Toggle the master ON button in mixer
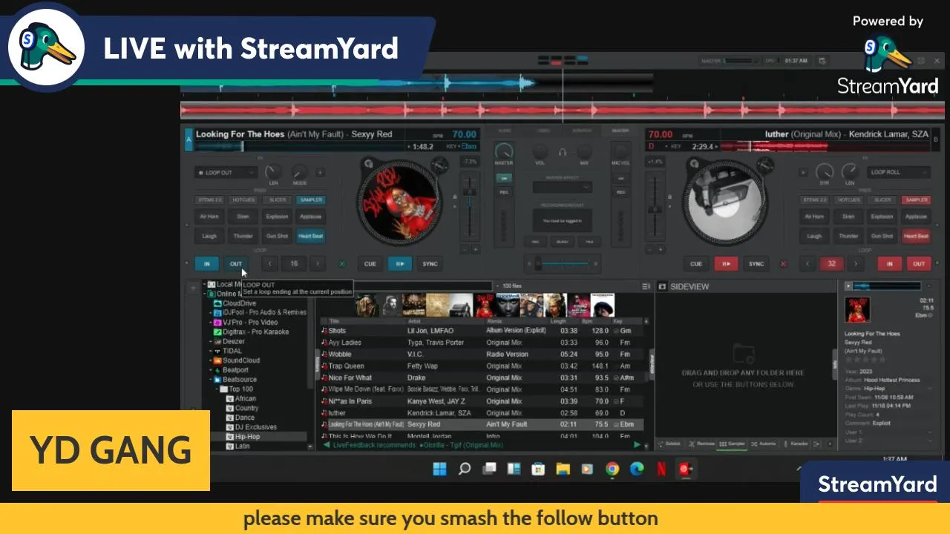Image resolution: width=950 pixels, height=534 pixels. 504,179
